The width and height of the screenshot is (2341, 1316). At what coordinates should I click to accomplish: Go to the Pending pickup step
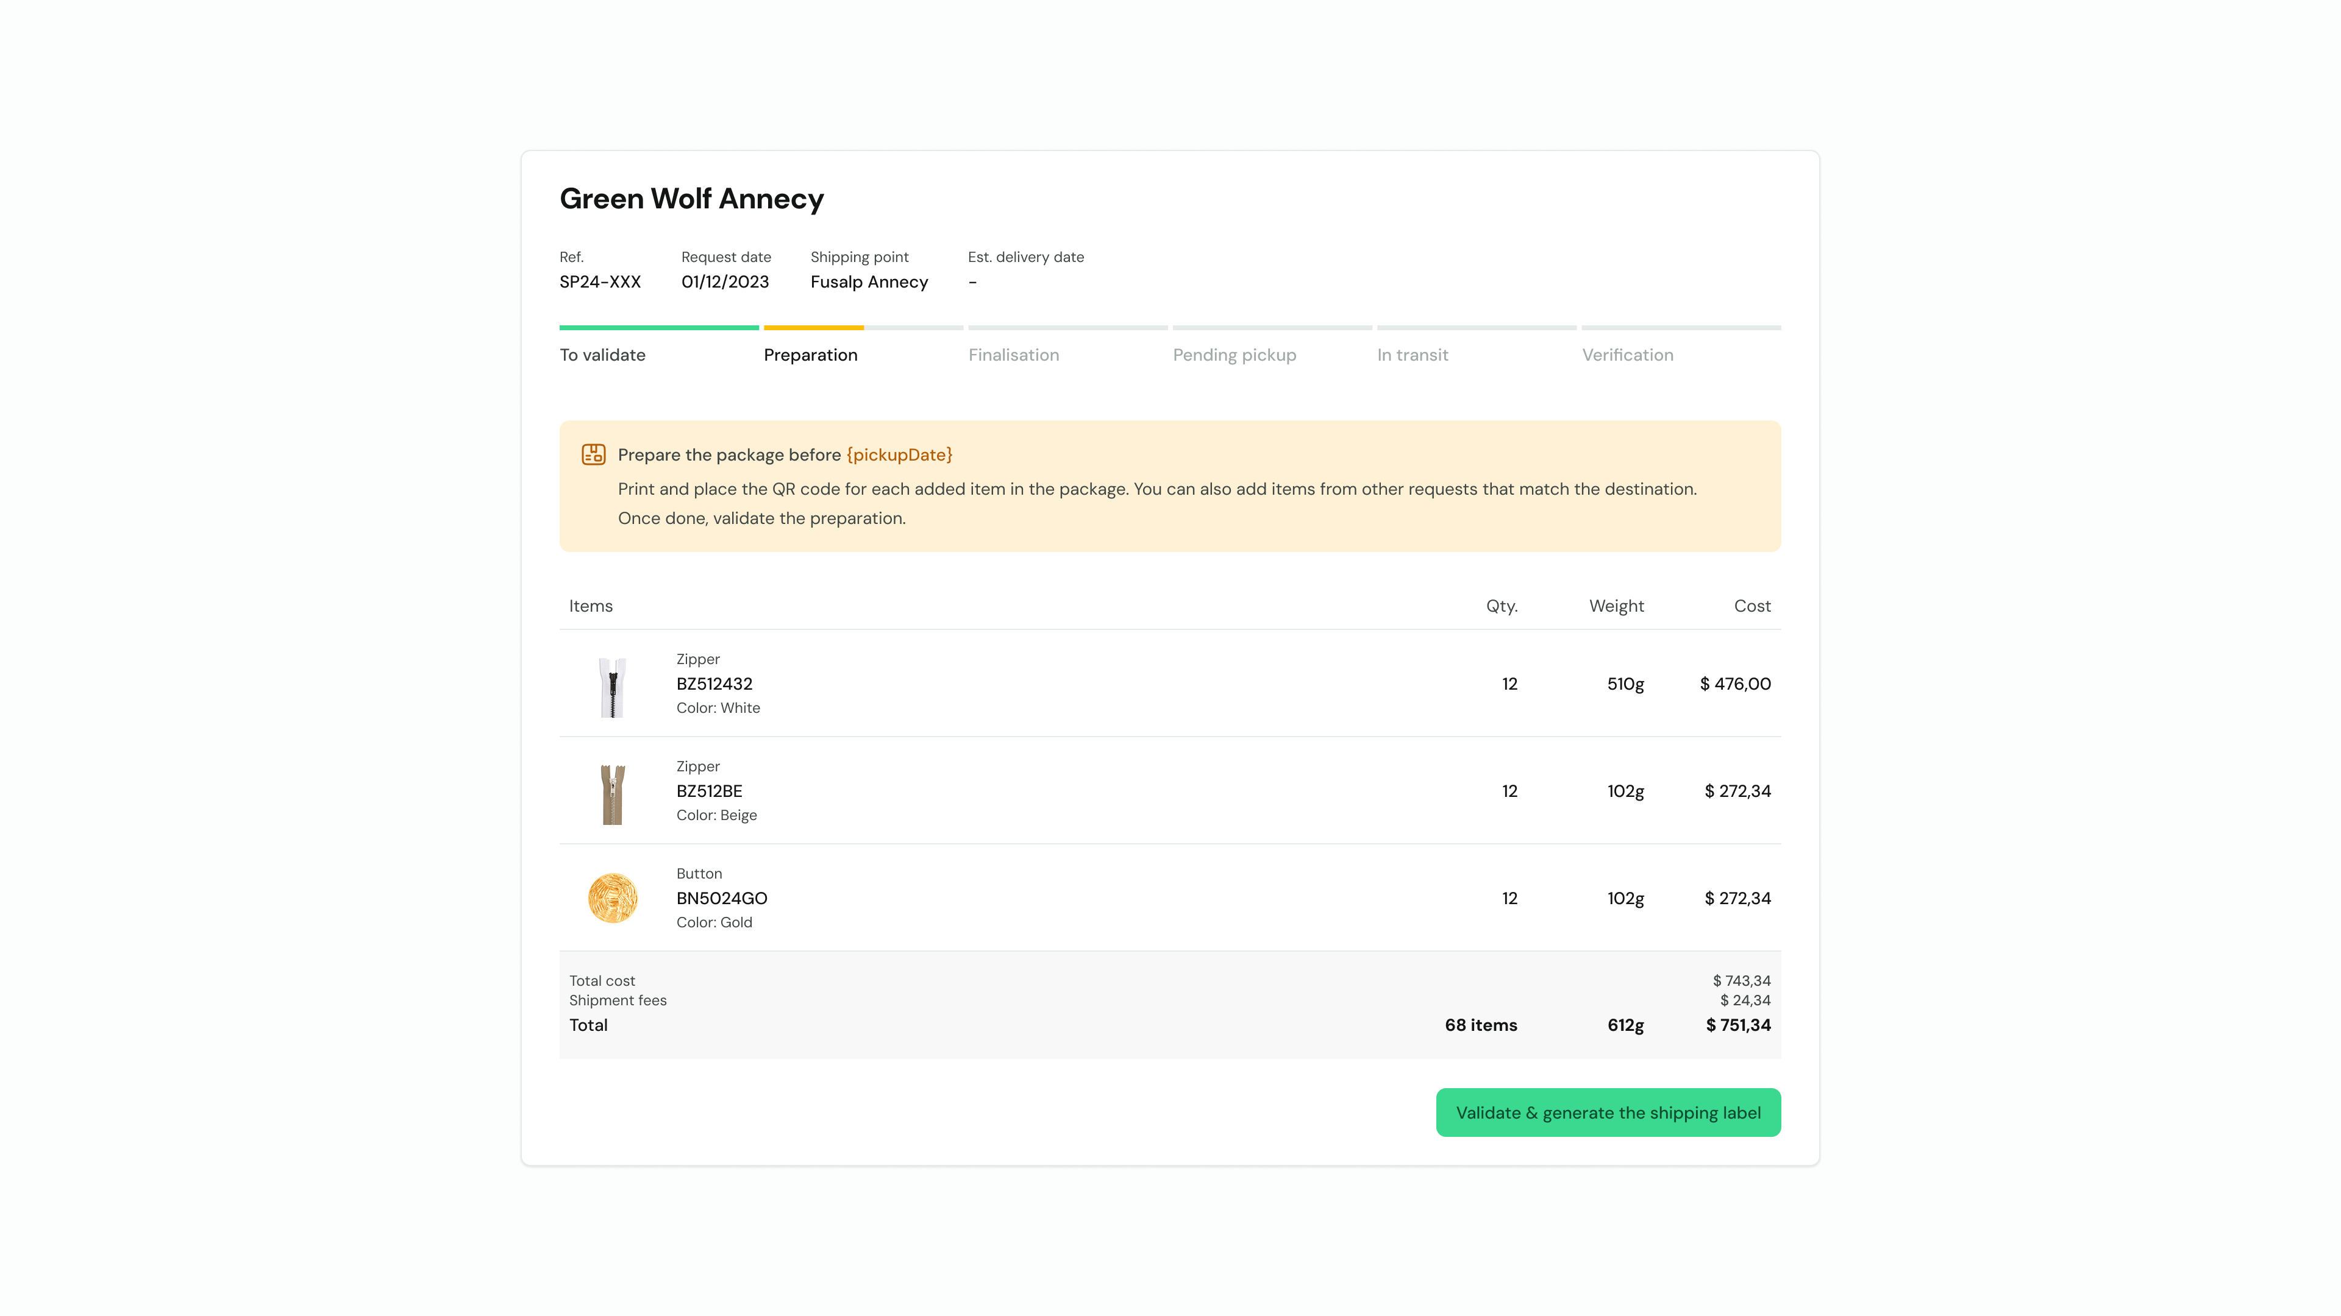click(1234, 355)
